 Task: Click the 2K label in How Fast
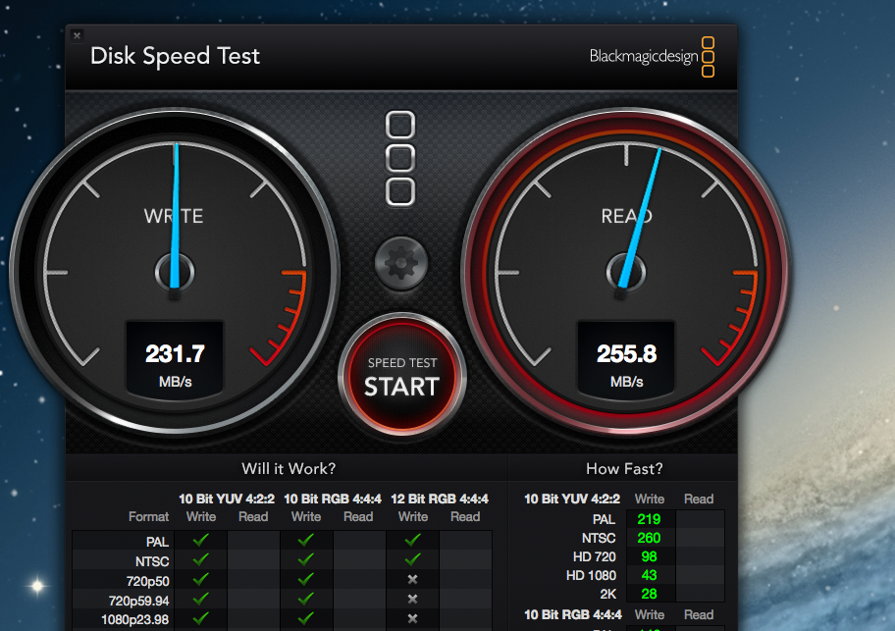(607, 595)
